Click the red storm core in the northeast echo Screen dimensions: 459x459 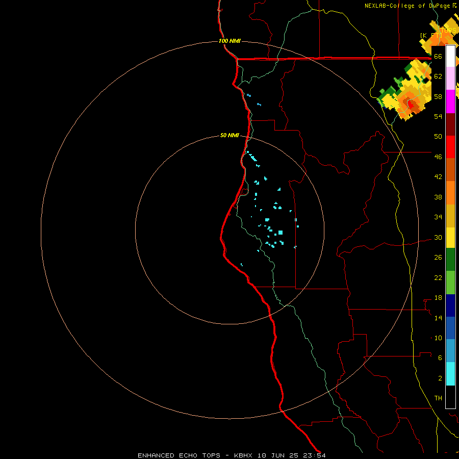[x=412, y=105]
